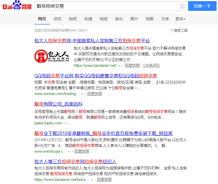Expand arrow next to sonbao.com URL

[82, 94]
